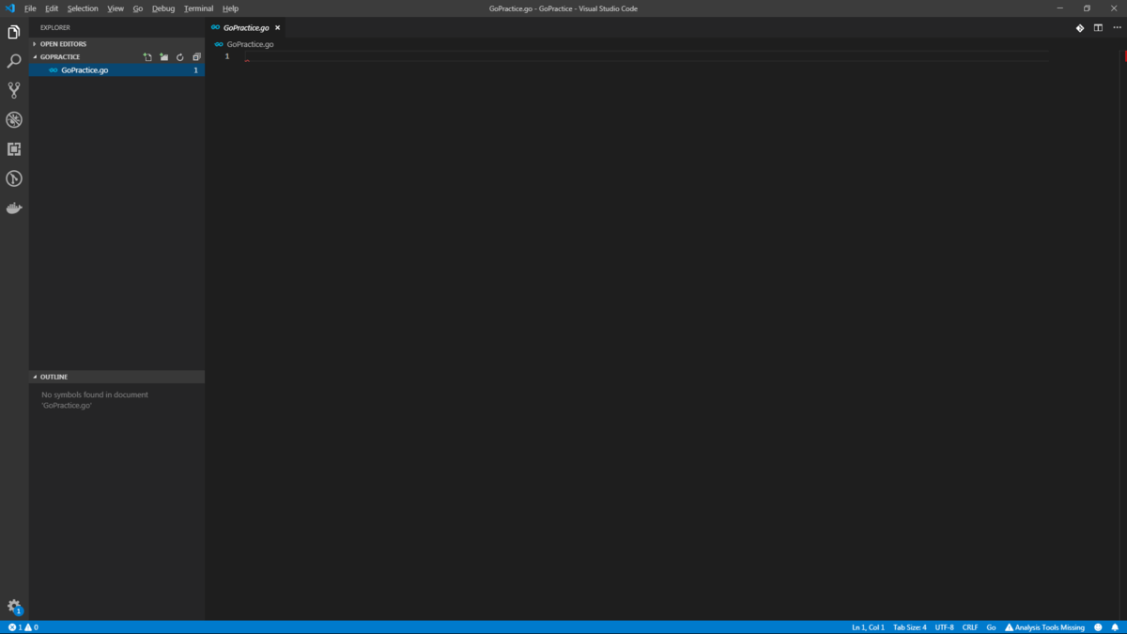
Task: Click the errors and warnings count in status bar
Action: pyautogui.click(x=23, y=627)
